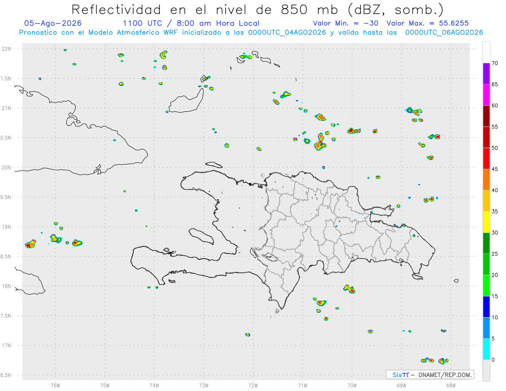Click the '18N' latitude label

coord(7,286)
